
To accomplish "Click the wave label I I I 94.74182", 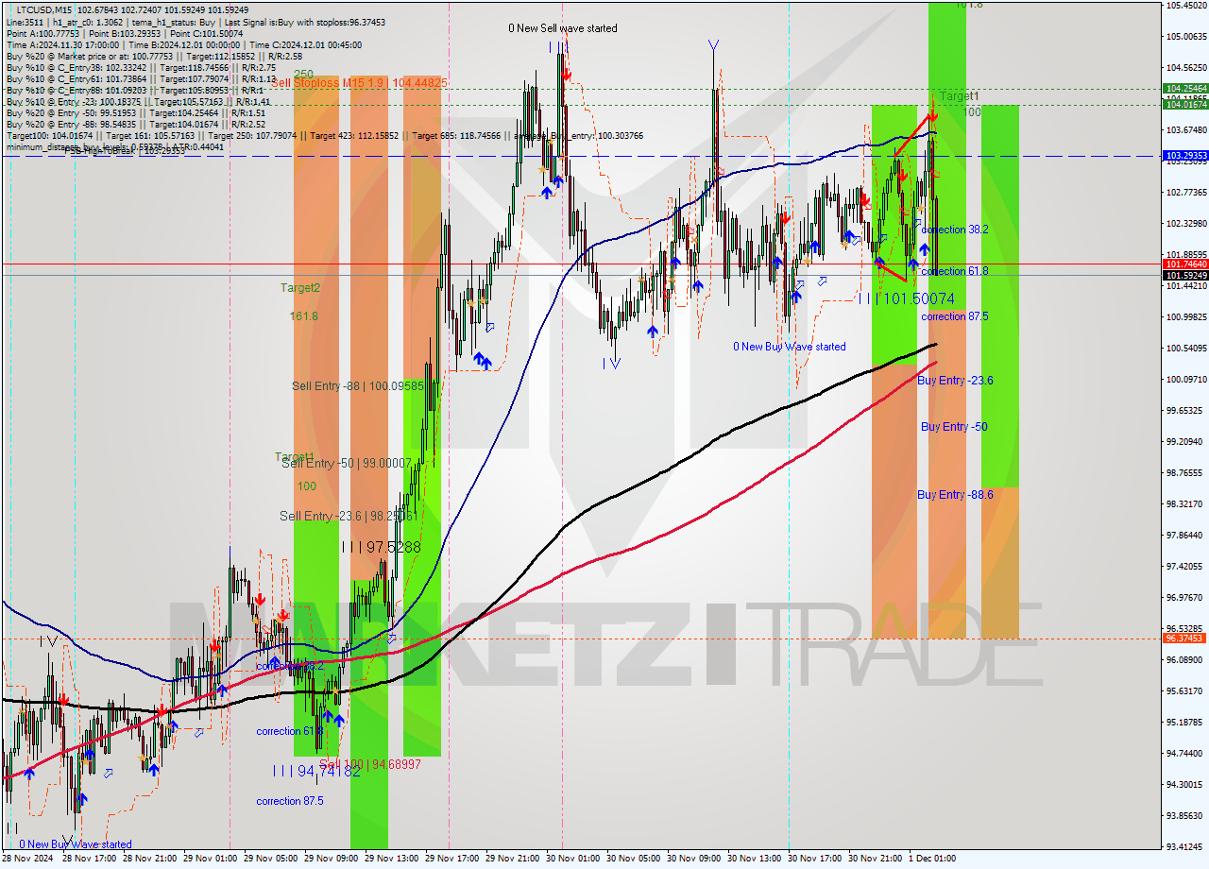I will (316, 771).
